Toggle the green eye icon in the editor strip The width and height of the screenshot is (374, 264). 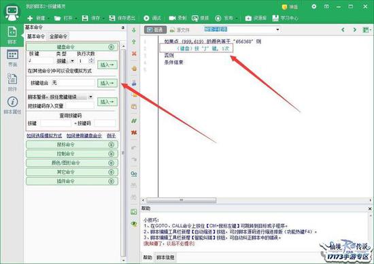(x=134, y=224)
